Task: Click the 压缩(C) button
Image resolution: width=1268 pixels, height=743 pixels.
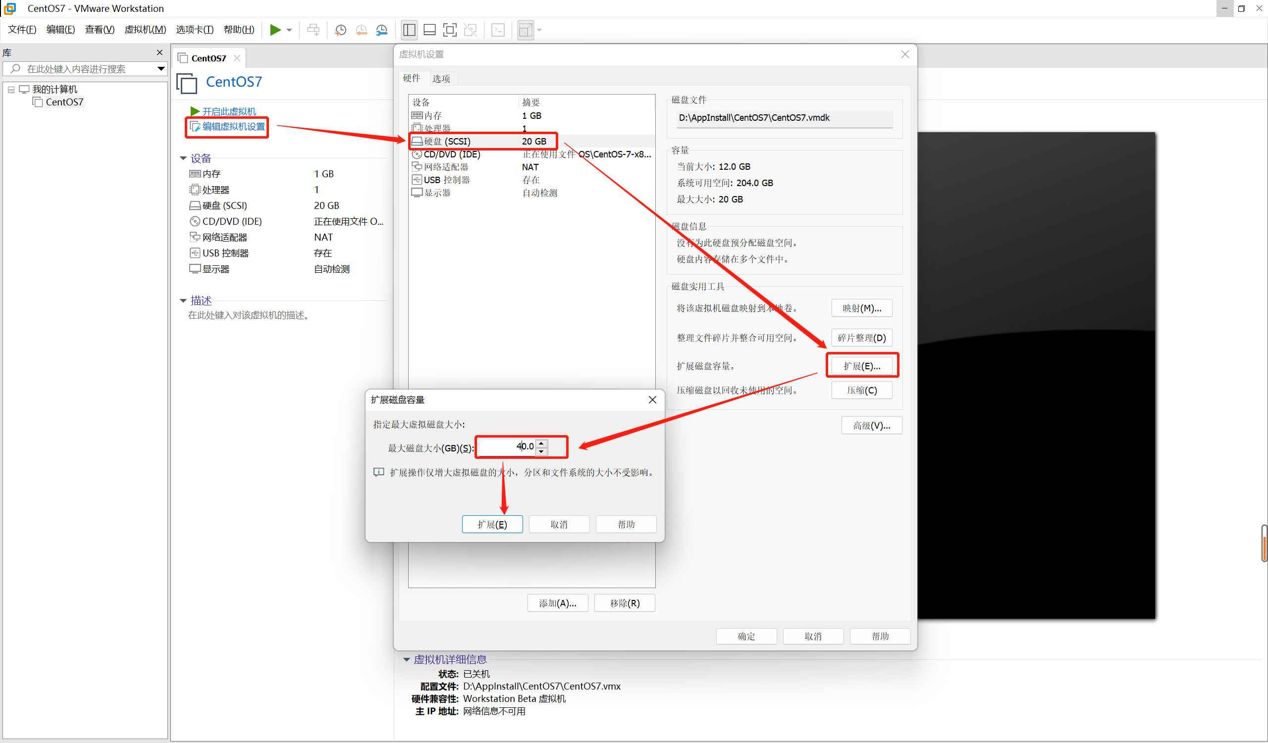Action: (x=861, y=391)
